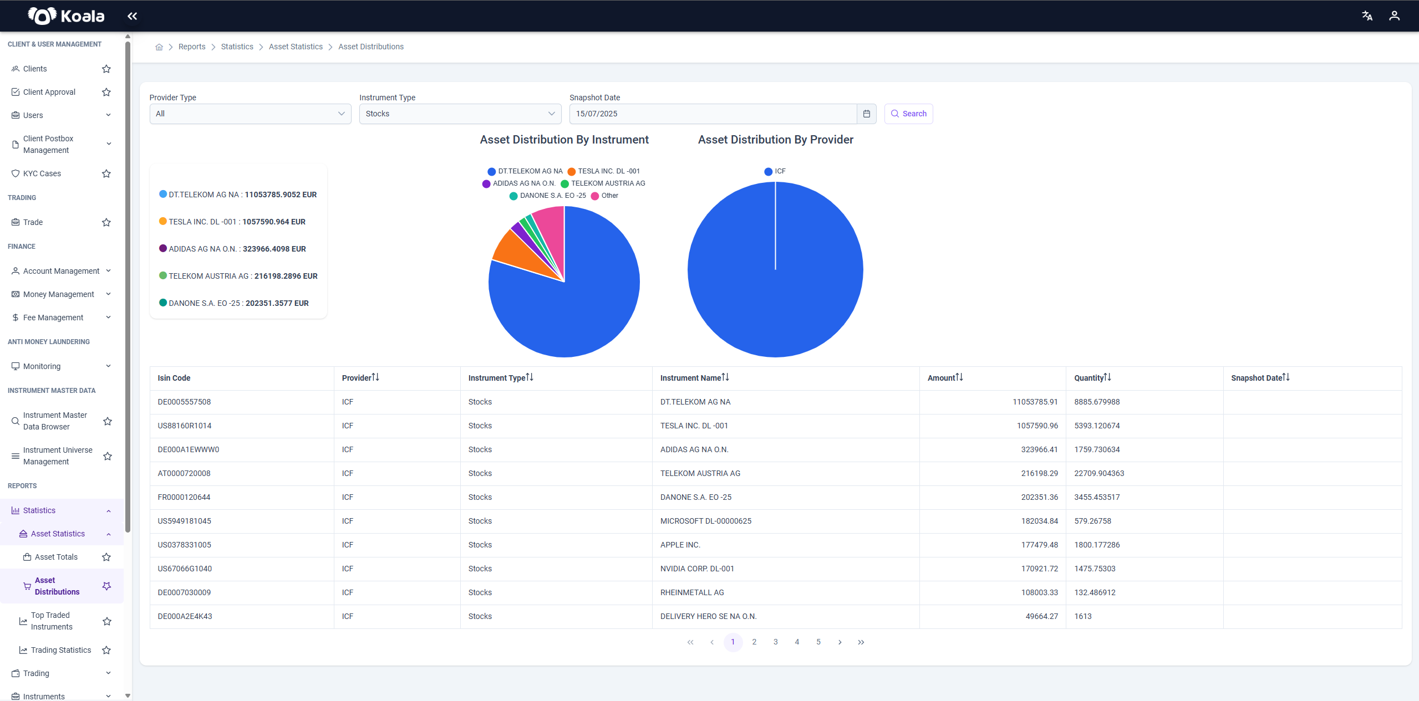
Task: Click the Snapshot Date input field
Action: [x=713, y=114]
